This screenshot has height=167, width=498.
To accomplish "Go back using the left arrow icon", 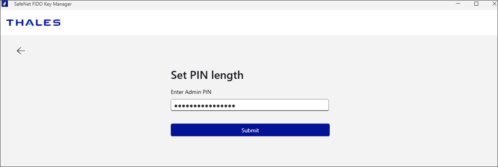I will (21, 51).
